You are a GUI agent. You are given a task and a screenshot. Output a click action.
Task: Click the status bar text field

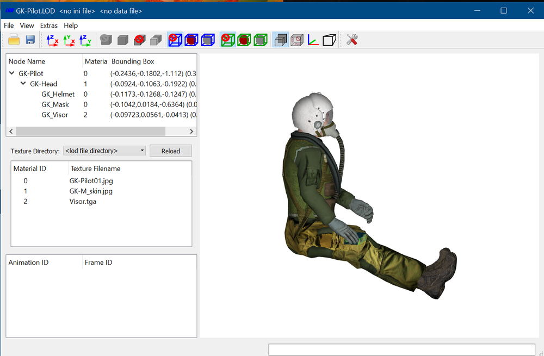click(402, 349)
